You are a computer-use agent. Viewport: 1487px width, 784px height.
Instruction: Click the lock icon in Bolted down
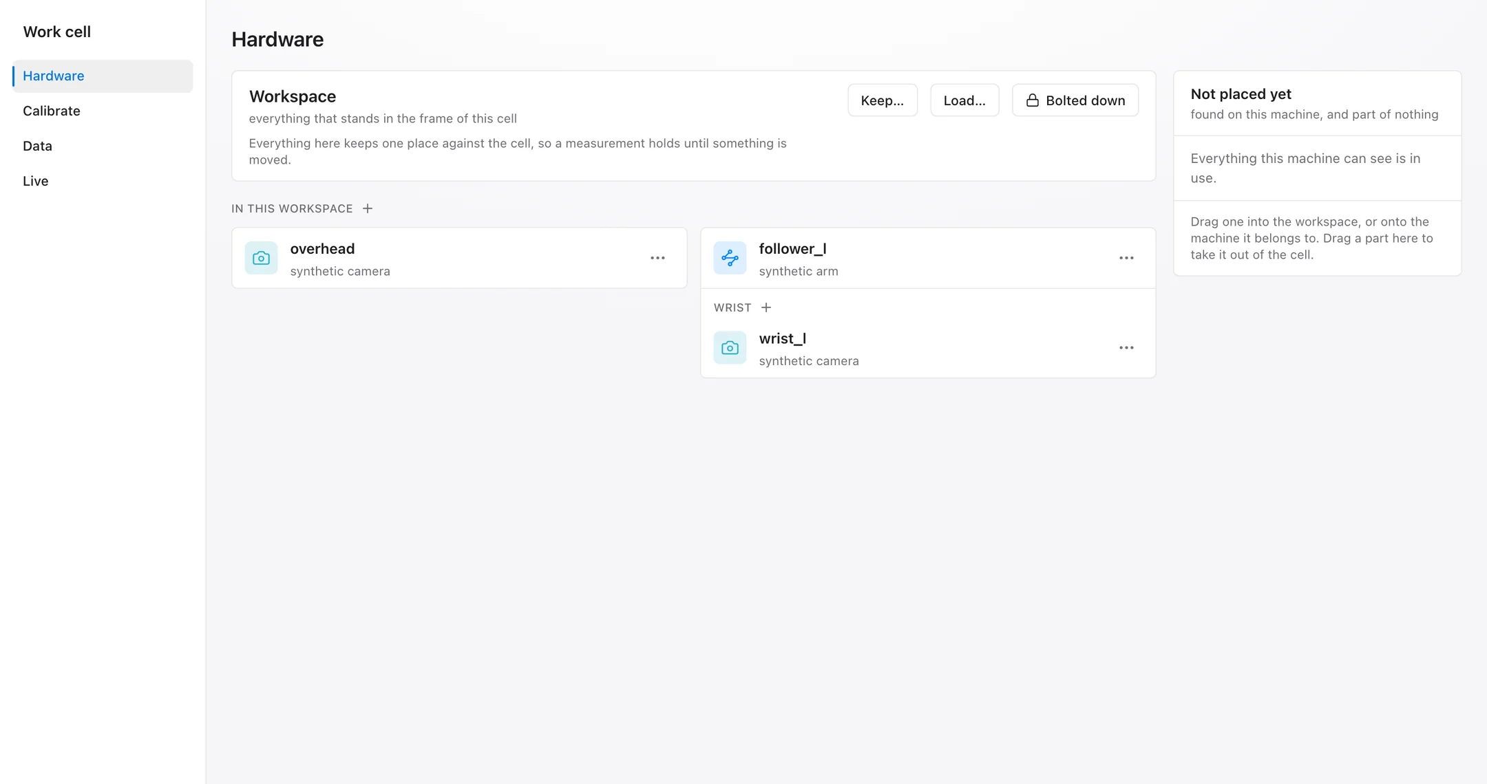pyautogui.click(x=1032, y=100)
